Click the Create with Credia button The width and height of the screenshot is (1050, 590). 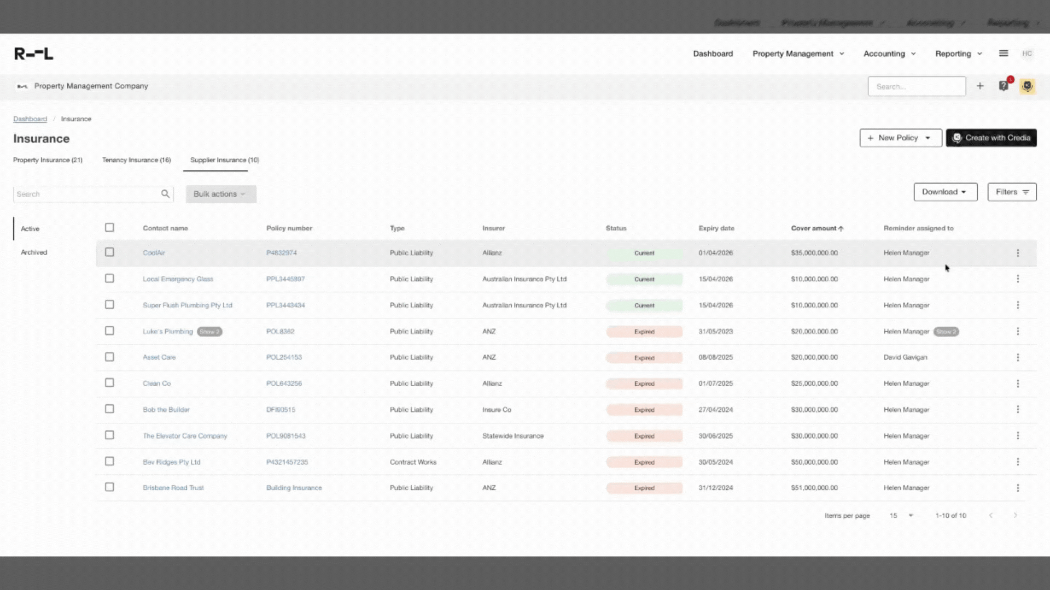(991, 138)
